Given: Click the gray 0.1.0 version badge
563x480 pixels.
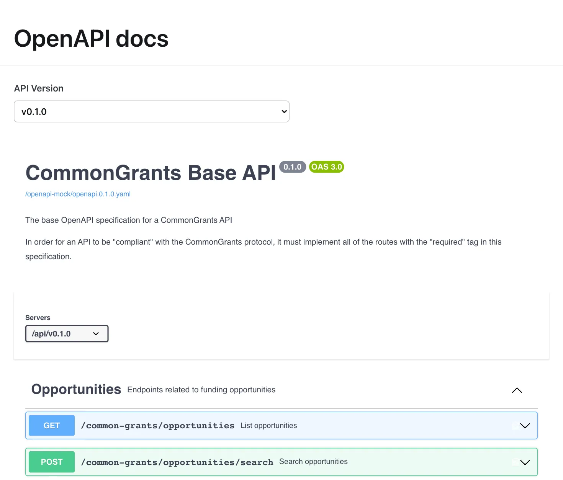Looking at the screenshot, I should point(293,167).
